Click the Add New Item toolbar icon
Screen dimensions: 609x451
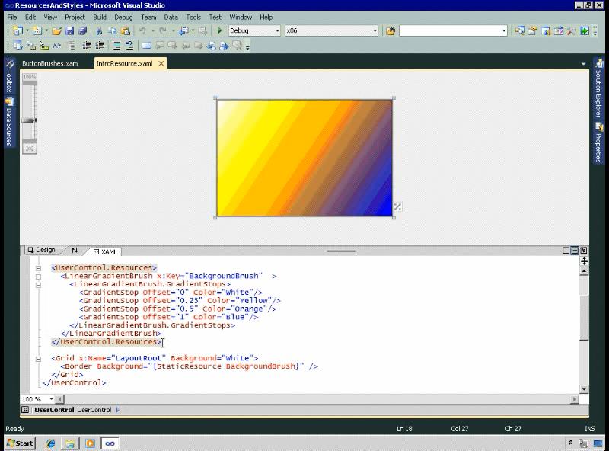tap(37, 30)
